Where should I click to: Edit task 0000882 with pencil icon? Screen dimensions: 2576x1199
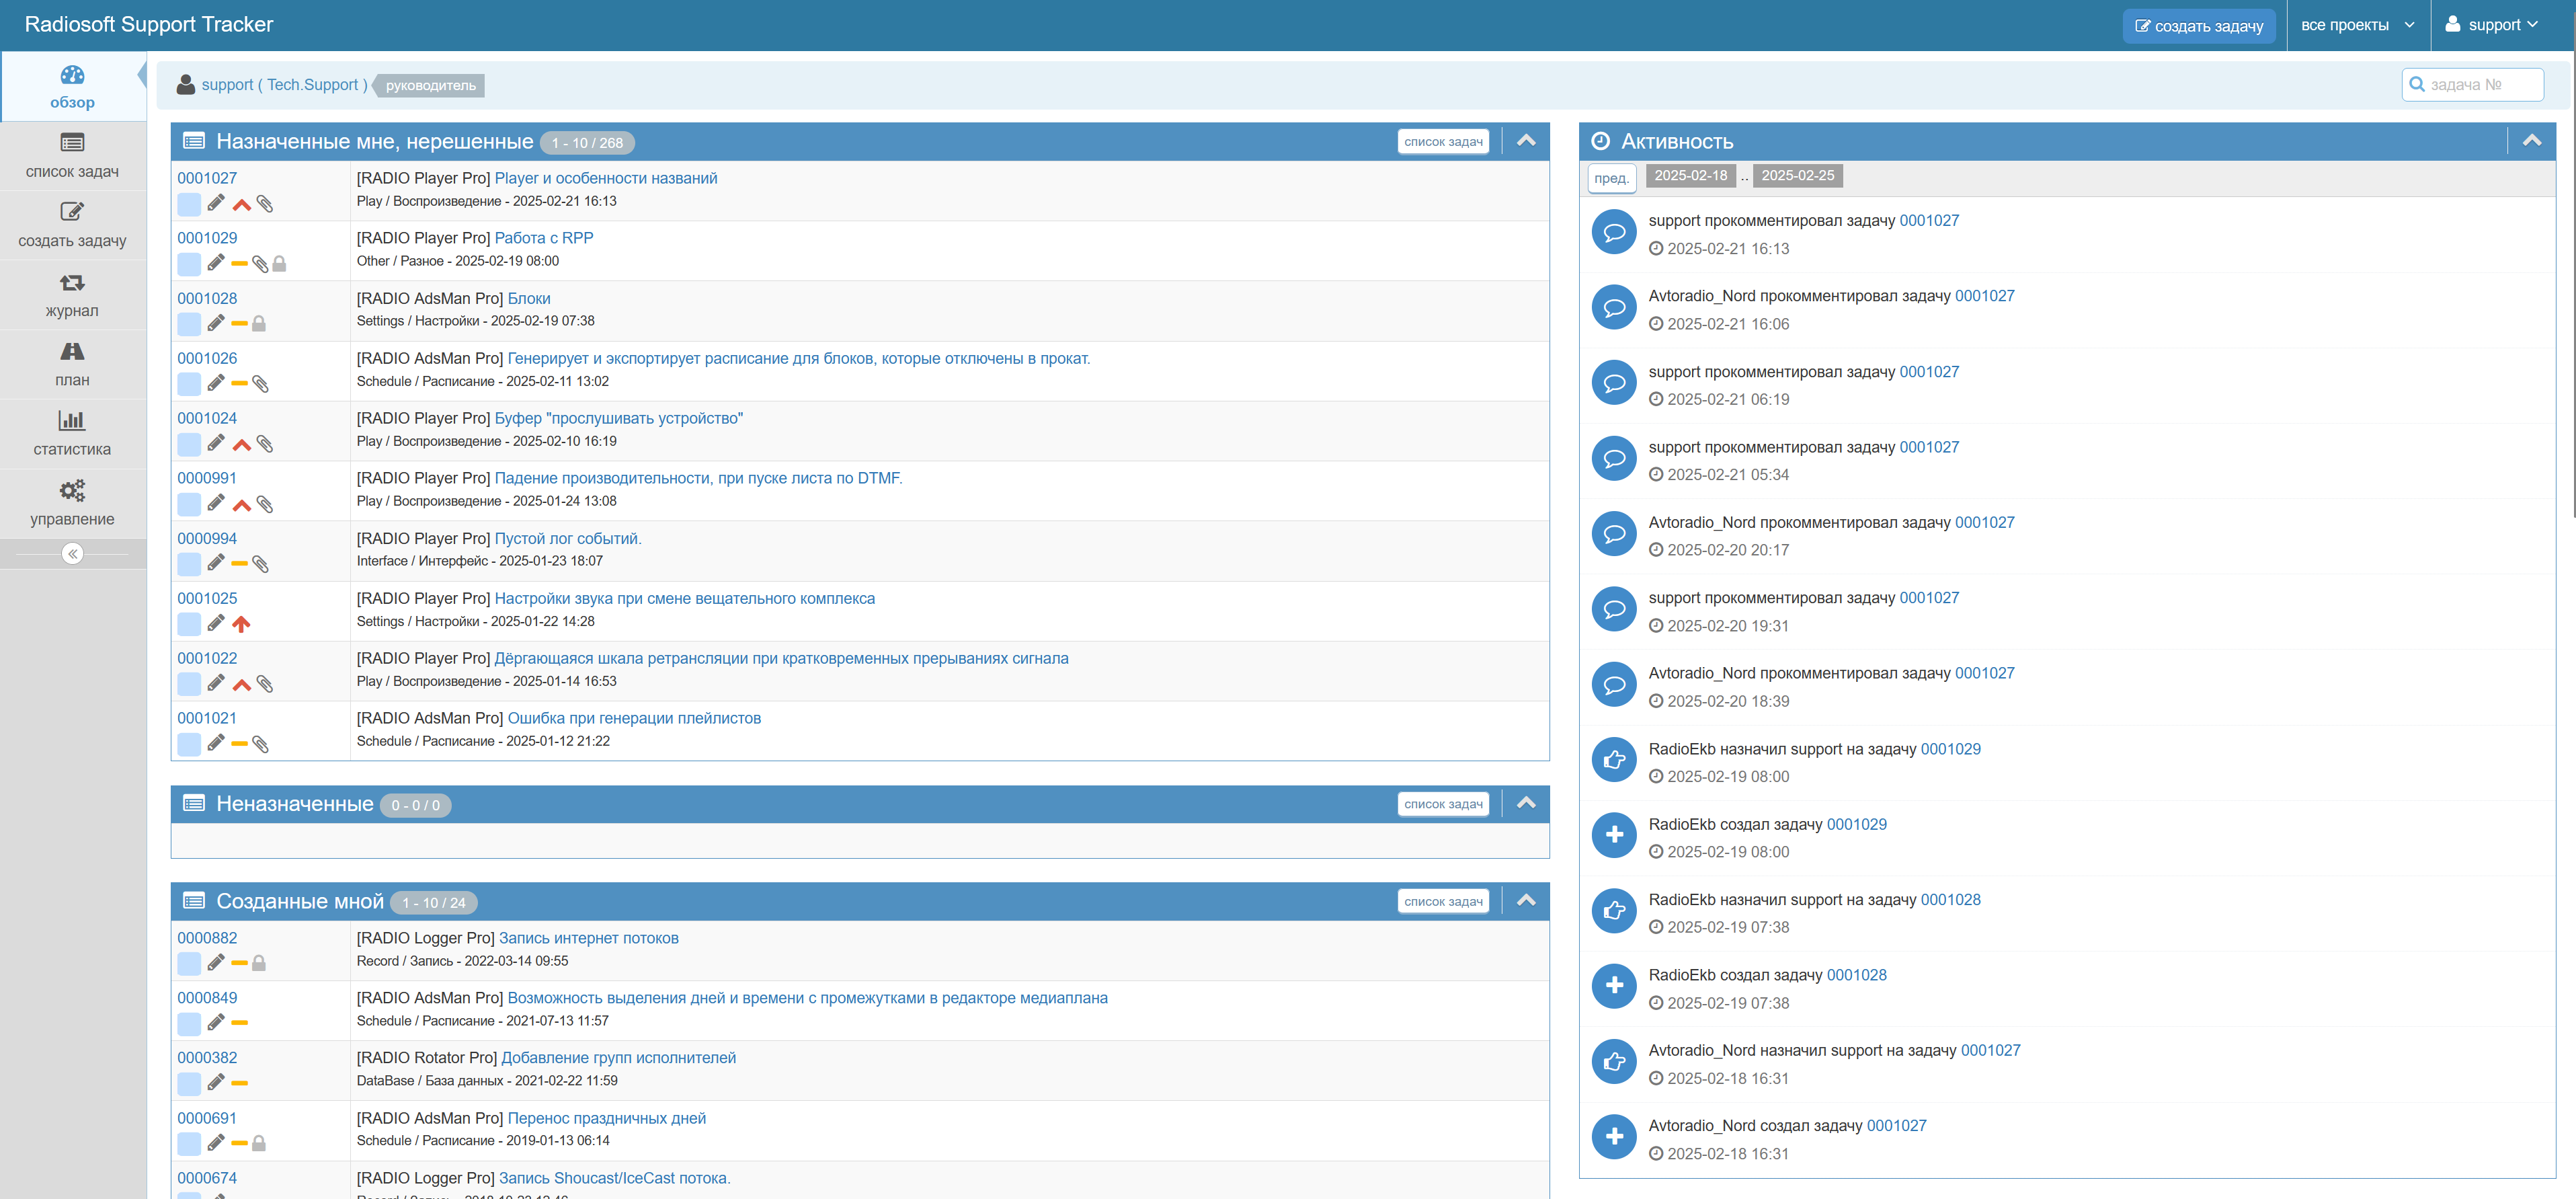[x=216, y=963]
